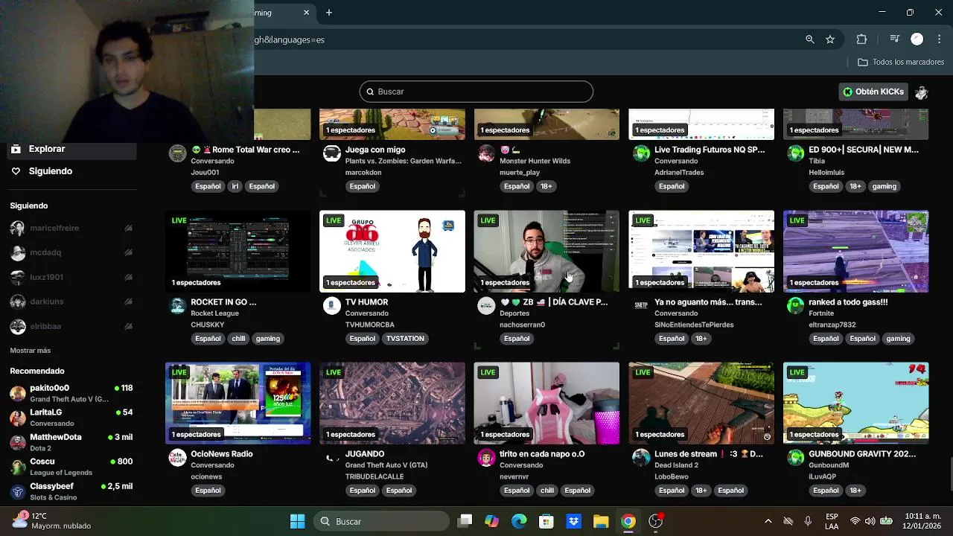Open OBS Studio from taskbar
The image size is (953, 536).
point(656,521)
